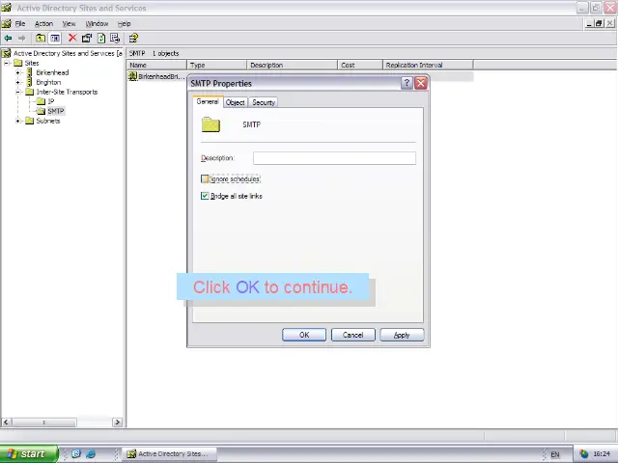The height and width of the screenshot is (463, 618).
Task: Collapse the Inter-Site Transports node
Action: pyautogui.click(x=17, y=92)
